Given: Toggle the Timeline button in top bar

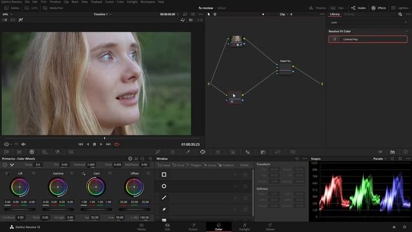Looking at the screenshot, I should pos(317,8).
